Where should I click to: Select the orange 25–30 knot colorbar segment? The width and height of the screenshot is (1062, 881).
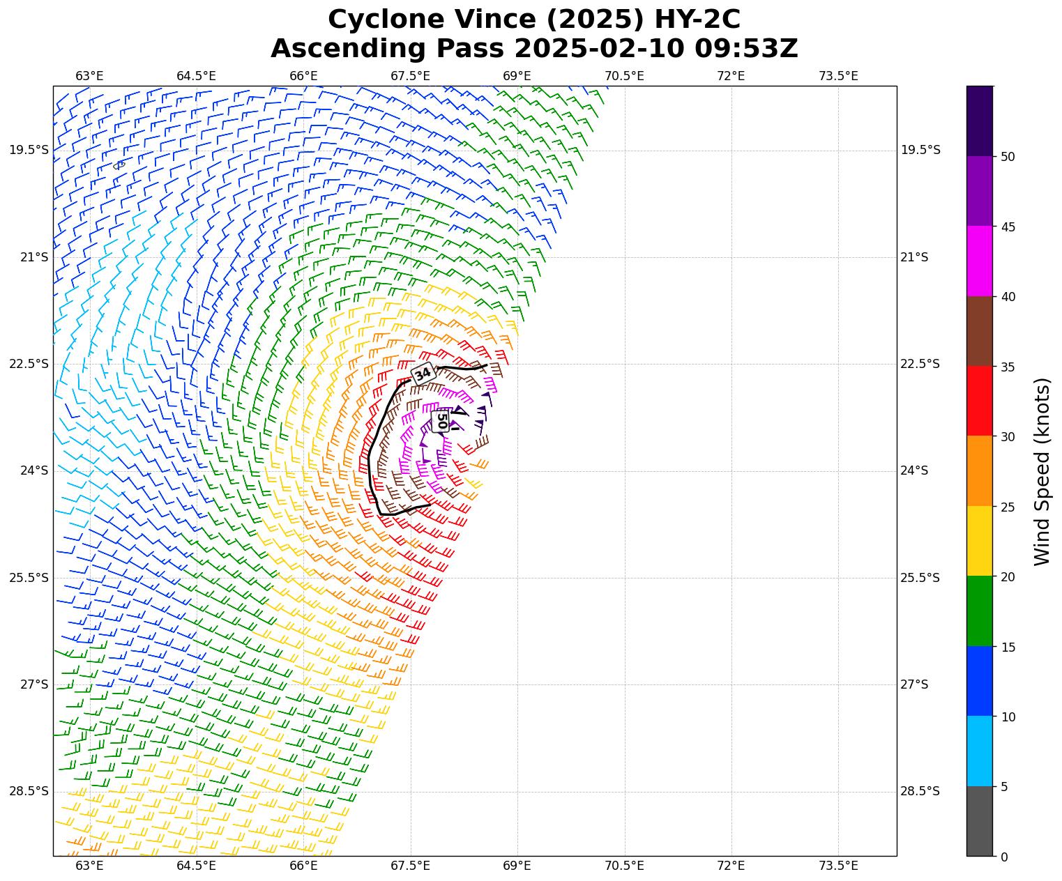tap(979, 470)
